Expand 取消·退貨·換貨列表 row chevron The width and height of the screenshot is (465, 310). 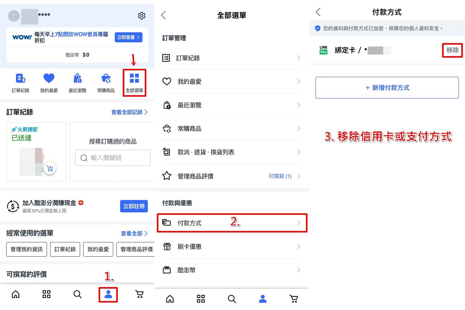coord(299,152)
